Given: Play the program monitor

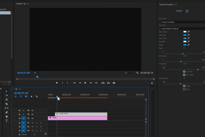Looking at the screenshot, I should tap(85, 83).
